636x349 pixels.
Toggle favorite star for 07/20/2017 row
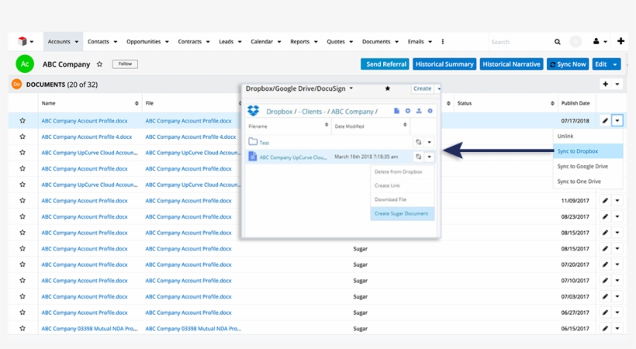pyautogui.click(x=22, y=264)
